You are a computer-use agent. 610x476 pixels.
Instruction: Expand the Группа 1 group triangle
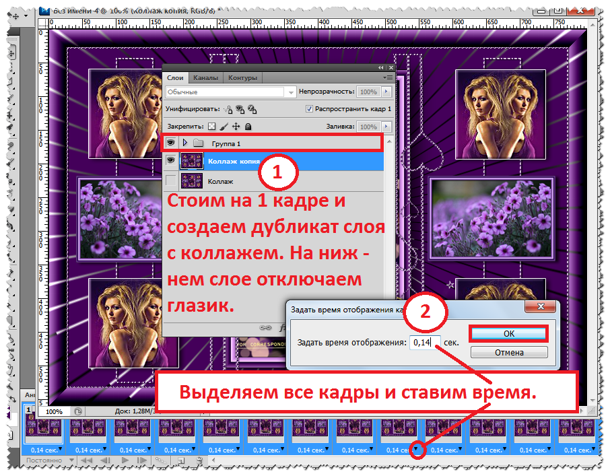pyautogui.click(x=185, y=143)
